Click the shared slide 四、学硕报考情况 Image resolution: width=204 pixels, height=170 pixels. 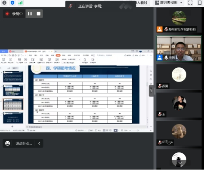[x=84, y=94]
